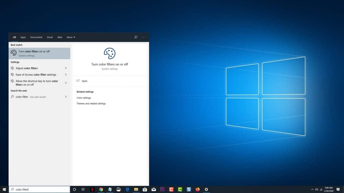Open Settings gear on the taskbar
The width and height of the screenshot is (344, 193).
pyautogui.click(x=206, y=190)
